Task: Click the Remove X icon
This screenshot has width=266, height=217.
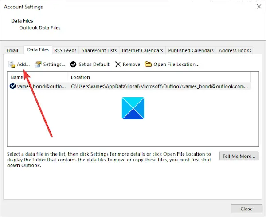Action: 118,64
